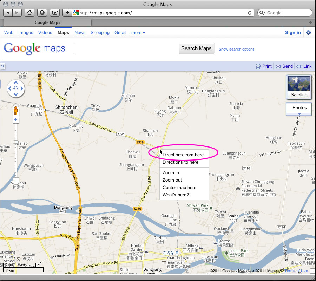Click the chain icon beside Link

tap(299, 66)
